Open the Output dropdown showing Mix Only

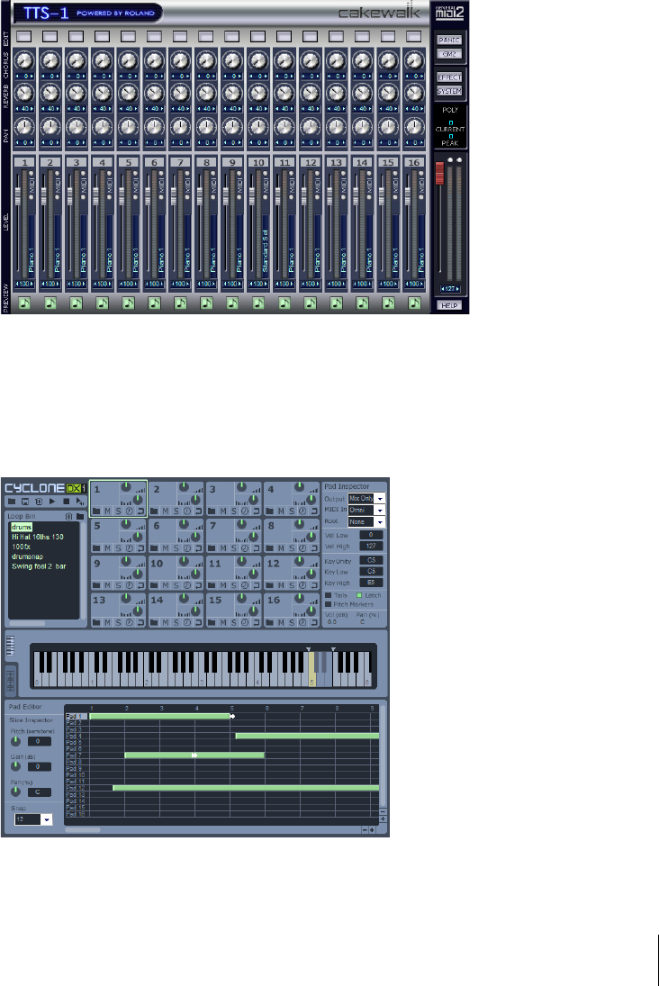tap(366, 499)
